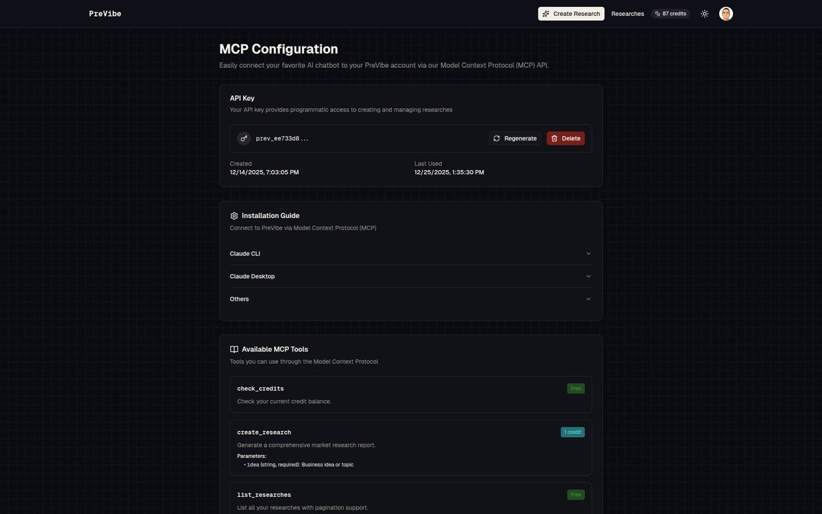Click the Installation Guide heading text
Image resolution: width=822 pixels, height=514 pixels.
pos(271,215)
